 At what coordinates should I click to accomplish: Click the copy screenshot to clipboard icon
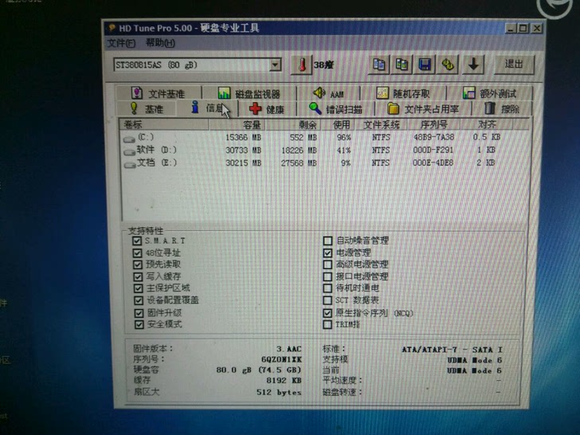tap(402, 65)
